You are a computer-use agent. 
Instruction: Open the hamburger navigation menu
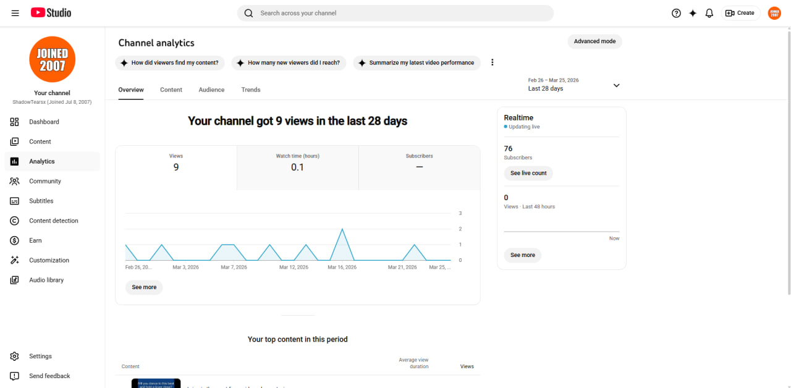click(15, 13)
